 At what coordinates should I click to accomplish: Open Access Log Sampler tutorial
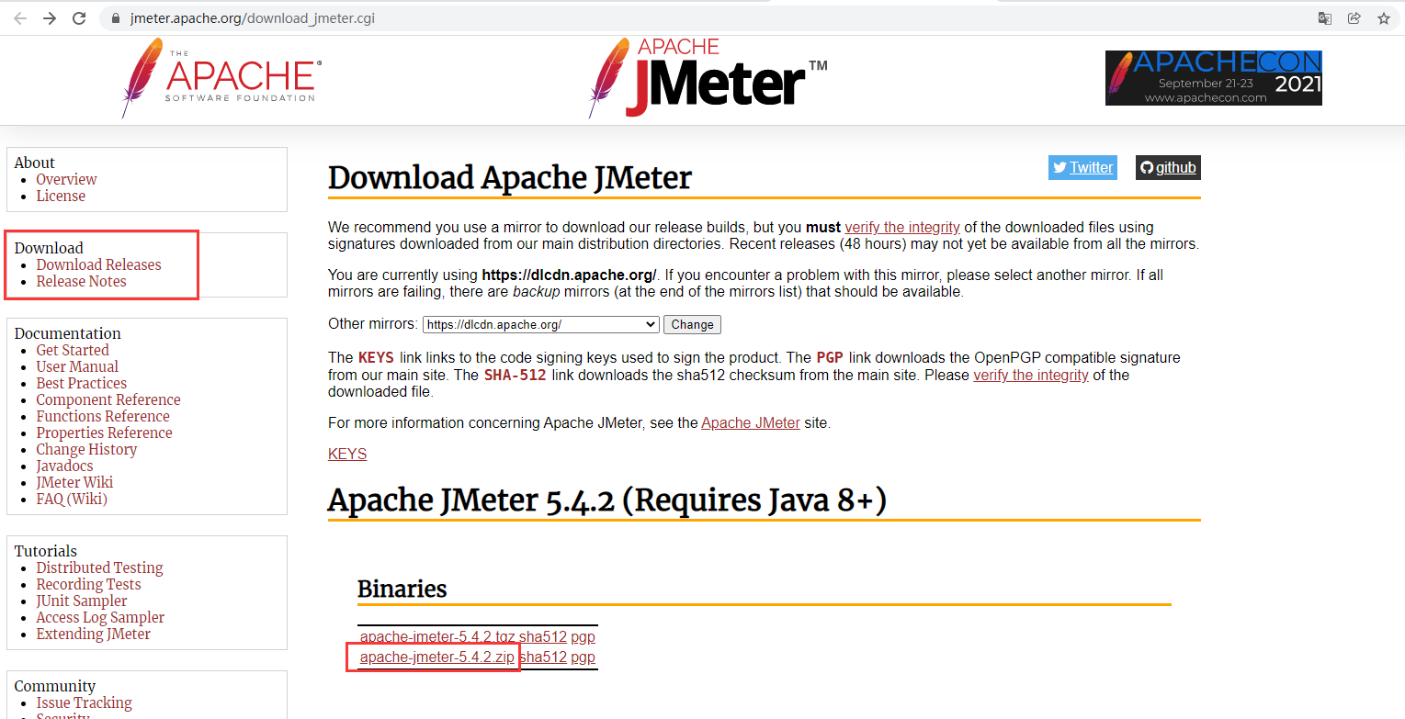pyautogui.click(x=100, y=617)
